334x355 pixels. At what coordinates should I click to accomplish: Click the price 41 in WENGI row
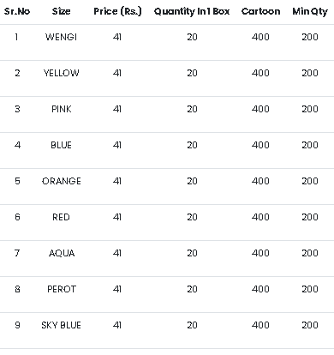coord(117,37)
